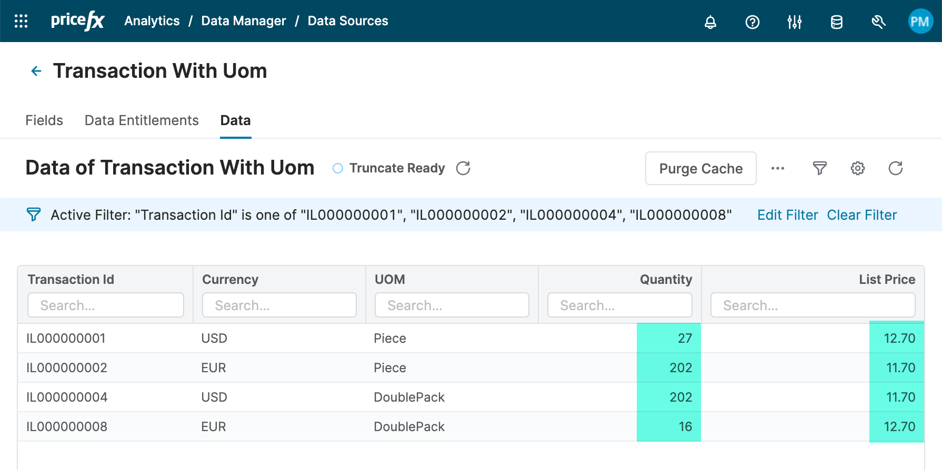The height and width of the screenshot is (470, 942).
Task: Open the notifications bell
Action: [x=710, y=22]
